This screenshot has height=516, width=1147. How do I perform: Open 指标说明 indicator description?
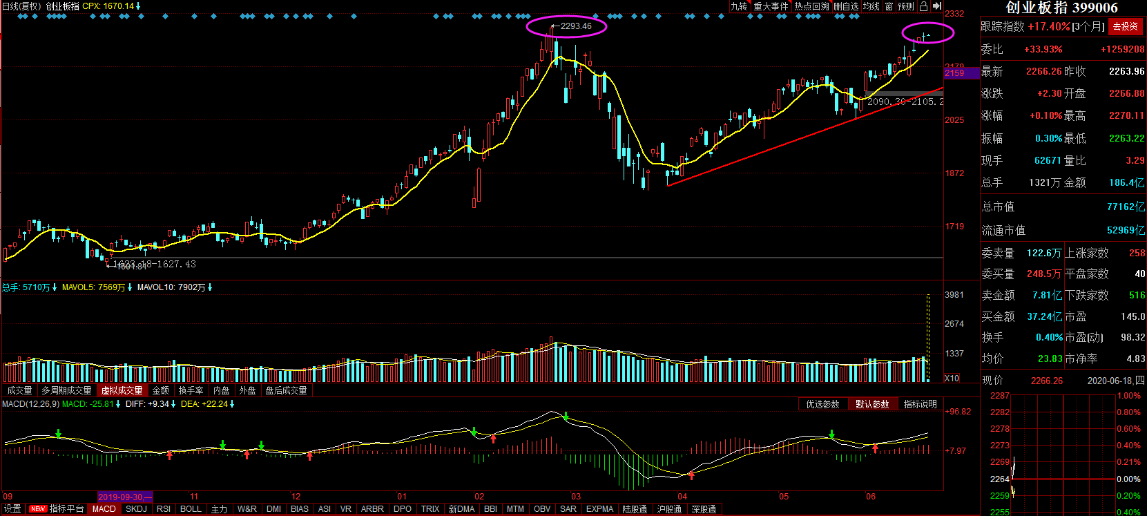click(x=921, y=404)
